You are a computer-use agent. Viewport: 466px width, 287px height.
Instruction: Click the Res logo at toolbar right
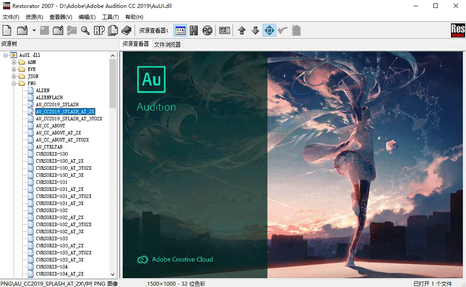(458, 30)
